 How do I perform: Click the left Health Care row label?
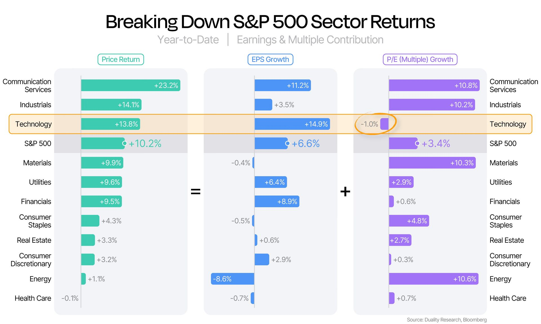tap(33, 298)
